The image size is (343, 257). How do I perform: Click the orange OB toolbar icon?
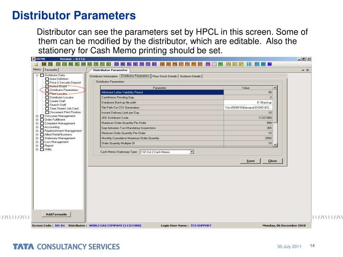[x=162, y=64]
